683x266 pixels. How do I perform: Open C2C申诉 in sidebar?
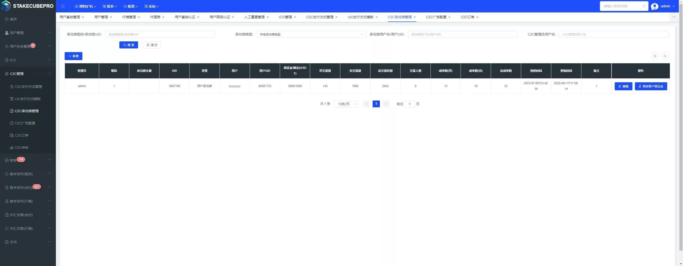coord(28,147)
